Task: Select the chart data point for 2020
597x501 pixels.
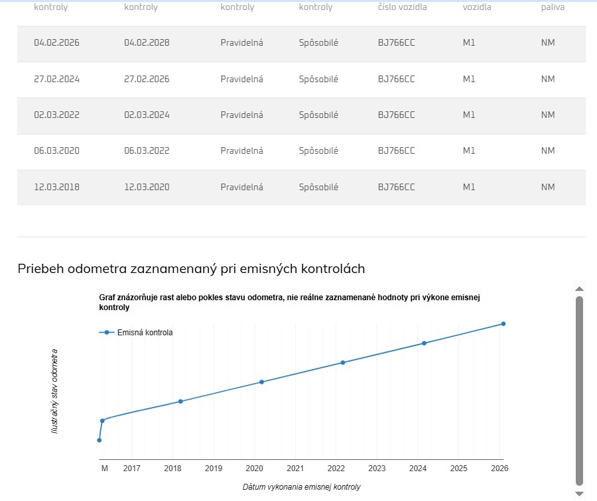Action: (x=261, y=382)
